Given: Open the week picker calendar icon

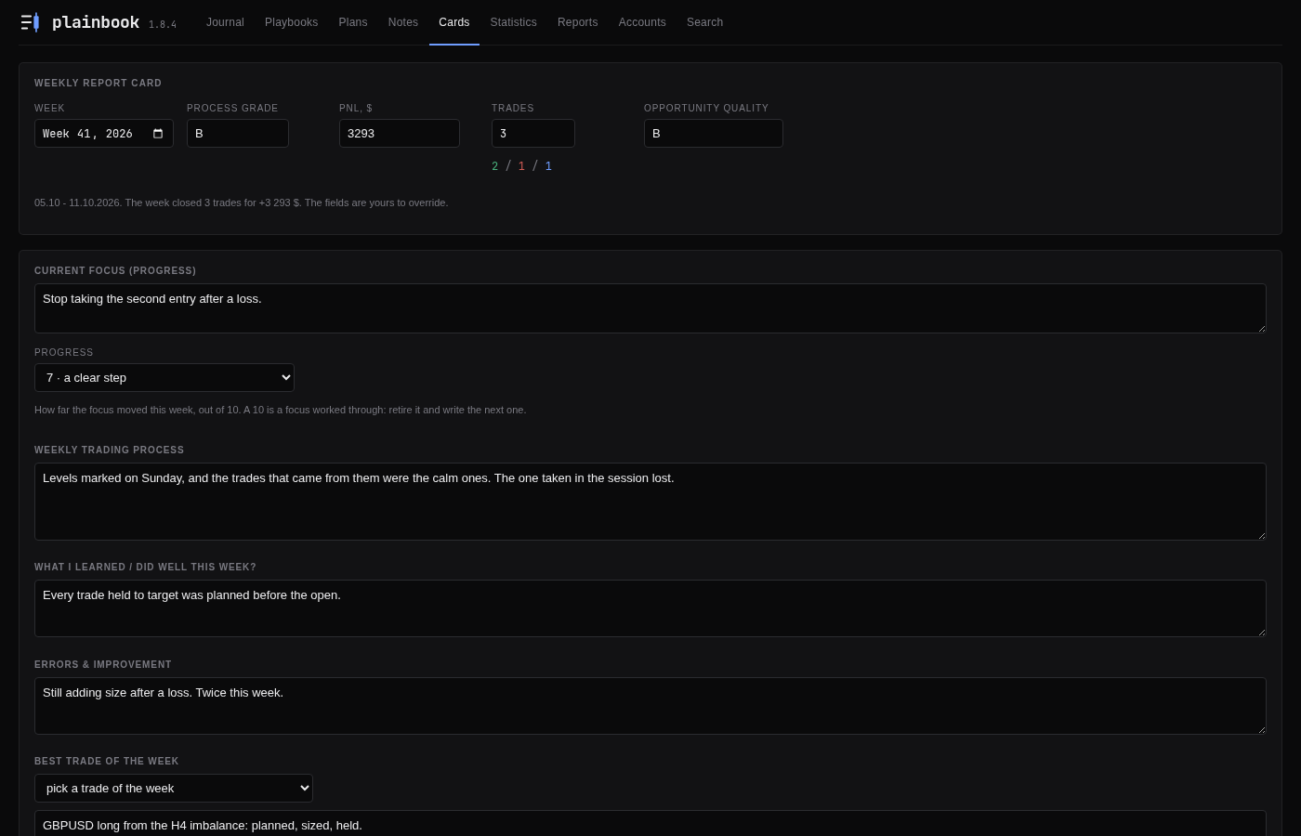Looking at the screenshot, I should click(158, 134).
